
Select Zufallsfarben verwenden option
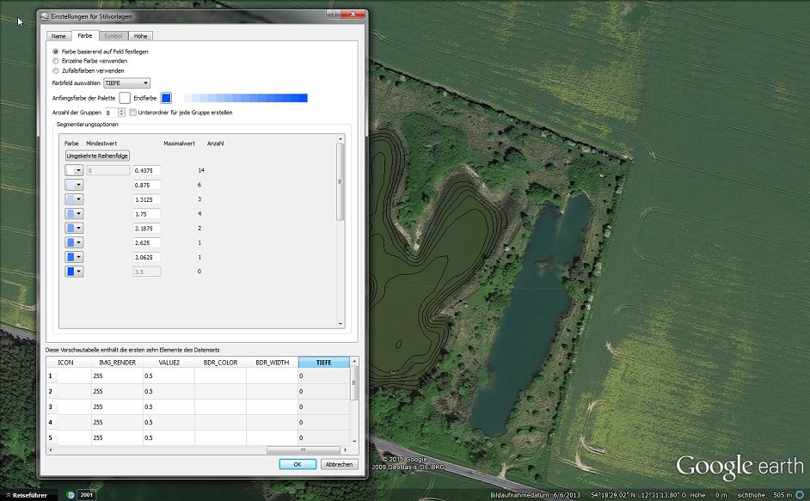pyautogui.click(x=57, y=70)
